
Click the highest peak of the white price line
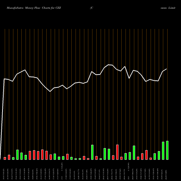pyautogui.click(x=109, y=65)
